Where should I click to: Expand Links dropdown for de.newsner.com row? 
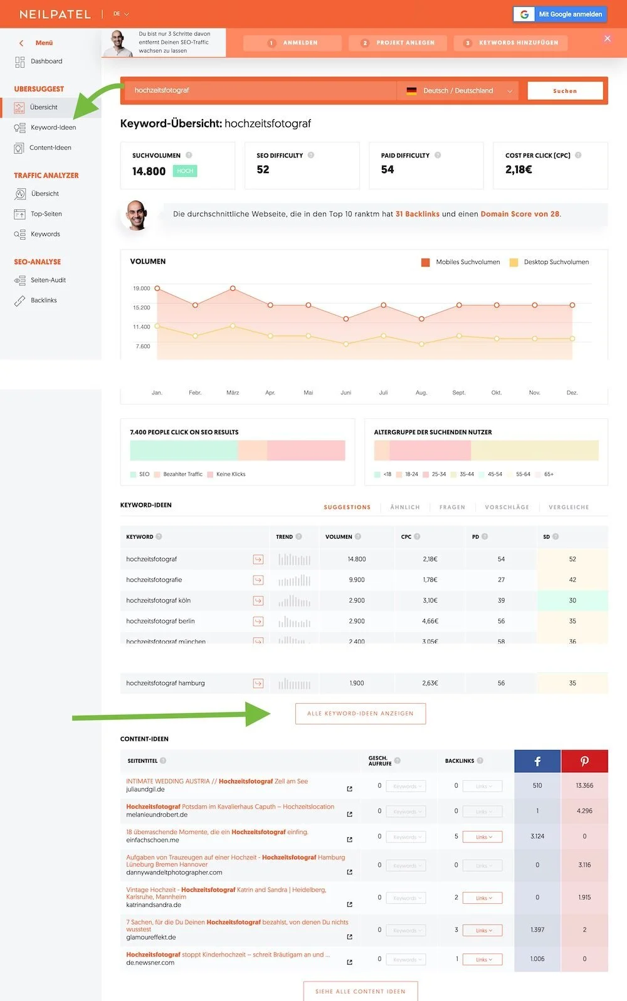coord(482,960)
